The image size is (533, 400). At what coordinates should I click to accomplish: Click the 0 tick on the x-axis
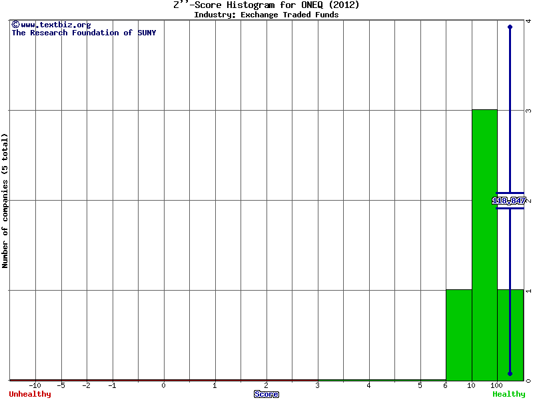tap(164, 385)
